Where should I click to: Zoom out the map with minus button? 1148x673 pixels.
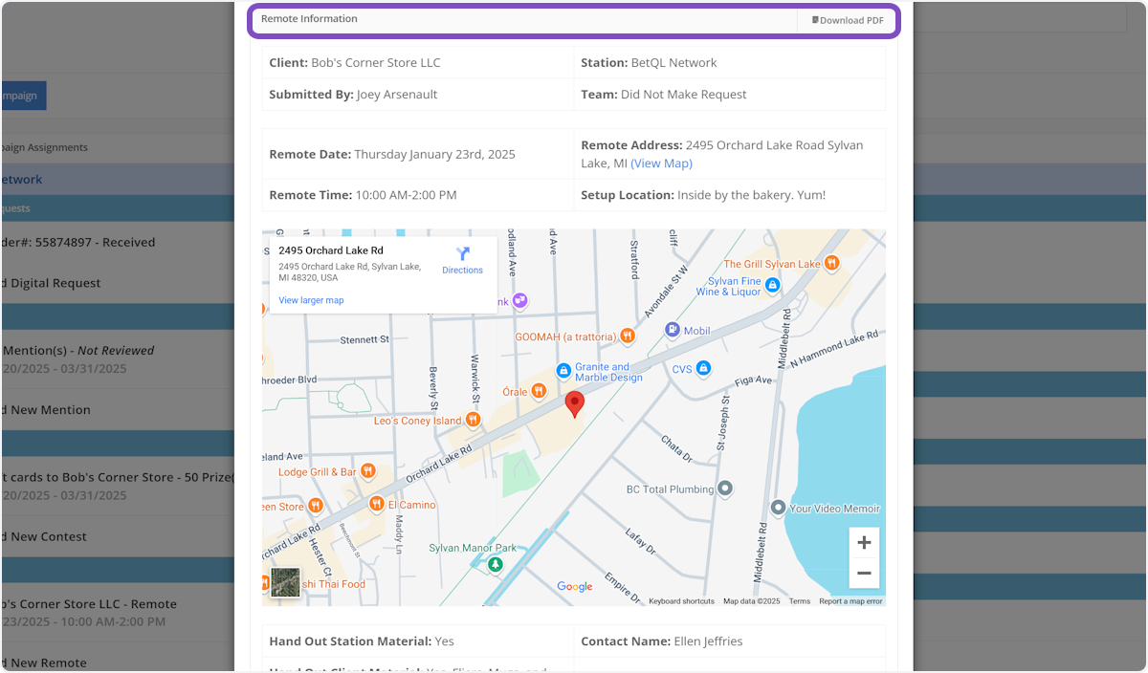[x=864, y=573]
